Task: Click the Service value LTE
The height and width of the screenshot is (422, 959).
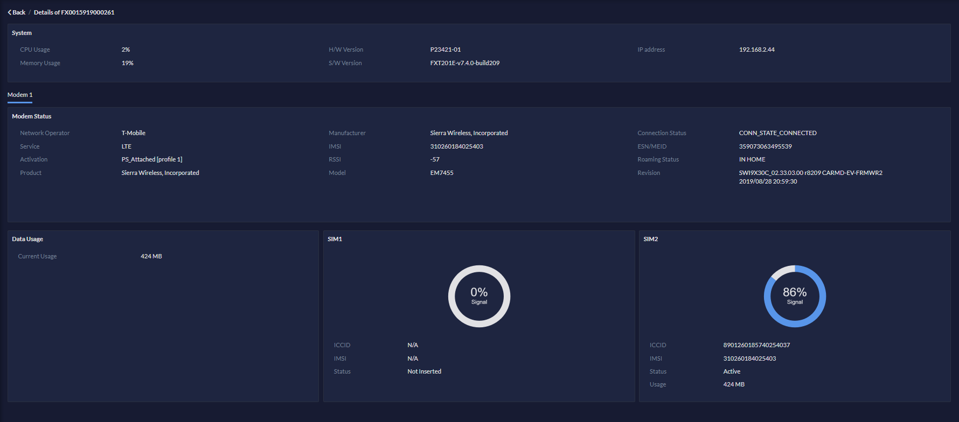Action: coord(127,146)
